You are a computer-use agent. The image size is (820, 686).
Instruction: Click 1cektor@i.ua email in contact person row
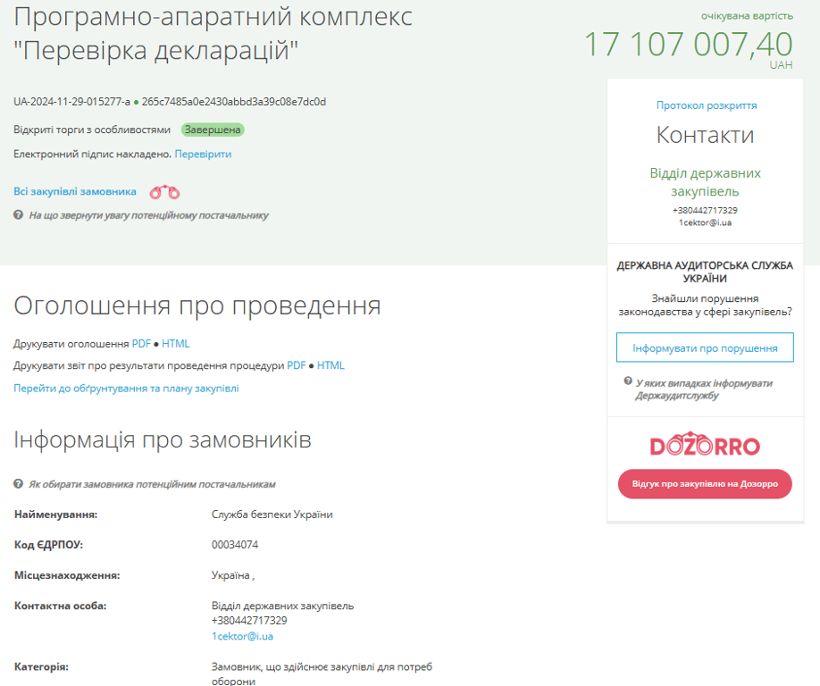242,637
